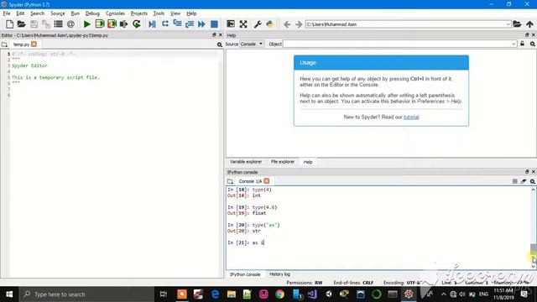This screenshot has width=537, height=302.
Task: Open the Run menu
Action: [75, 13]
